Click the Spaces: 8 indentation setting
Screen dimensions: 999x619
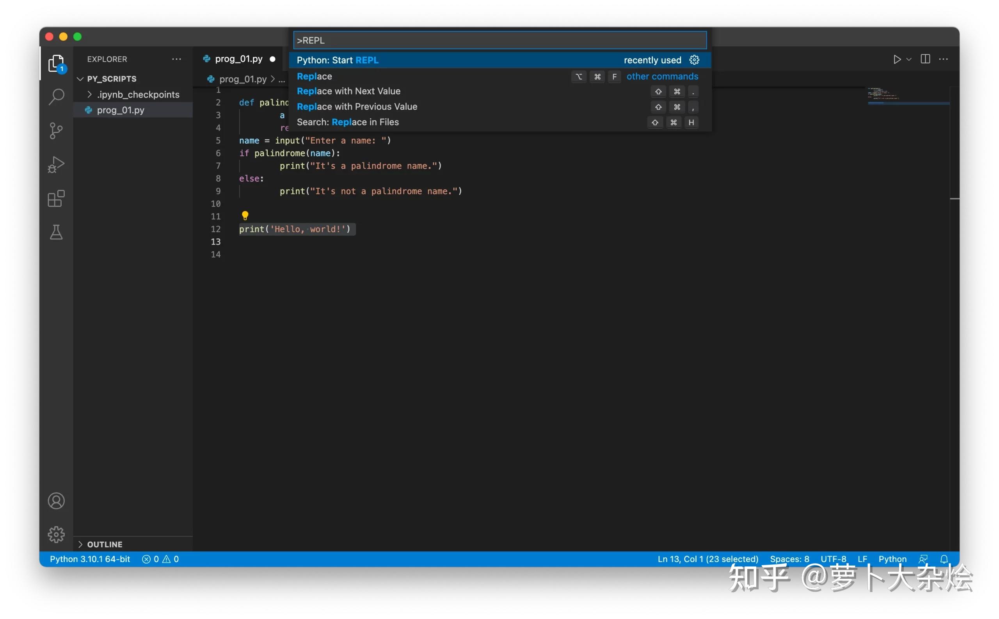(789, 559)
